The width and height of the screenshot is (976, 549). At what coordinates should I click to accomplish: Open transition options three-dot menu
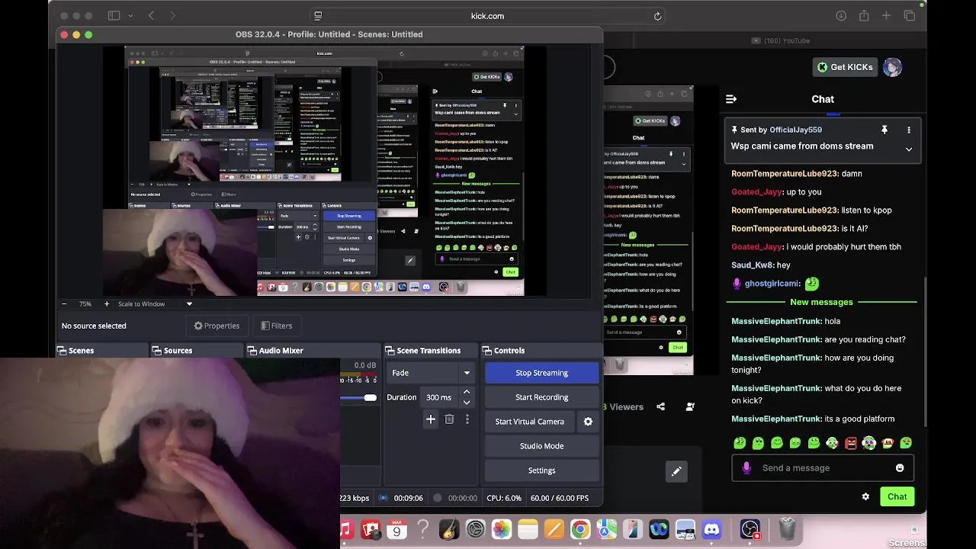click(467, 419)
